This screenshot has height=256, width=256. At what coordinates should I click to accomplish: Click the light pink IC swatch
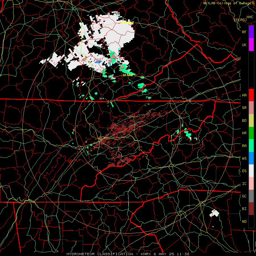(x=251, y=183)
